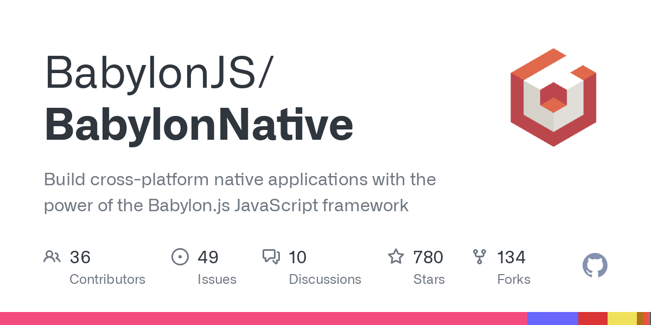Select the Issues circle-dot icon
The width and height of the screenshot is (651, 325).
pyautogui.click(x=180, y=256)
